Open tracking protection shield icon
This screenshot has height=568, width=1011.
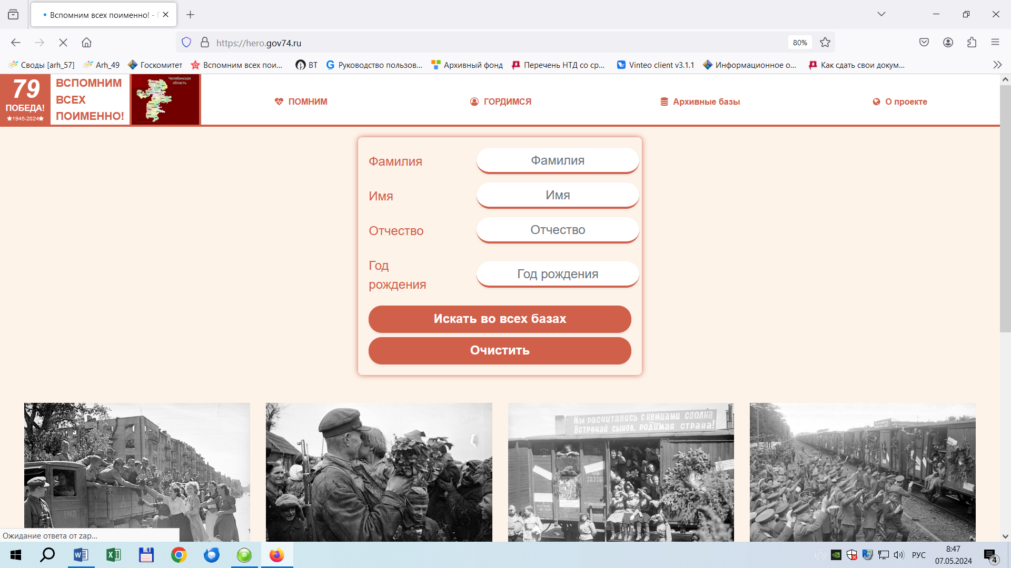pyautogui.click(x=186, y=43)
